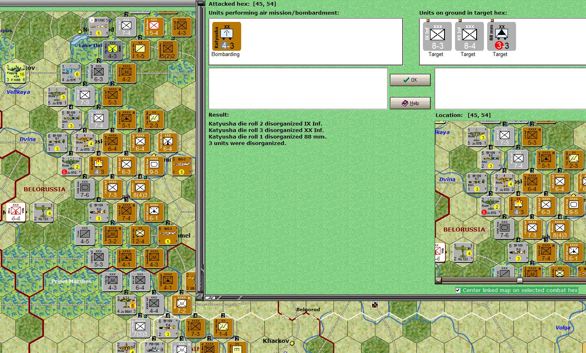Select DAK Arm 7-6 on main map
The height and width of the screenshot is (353, 586).
[85, 189]
